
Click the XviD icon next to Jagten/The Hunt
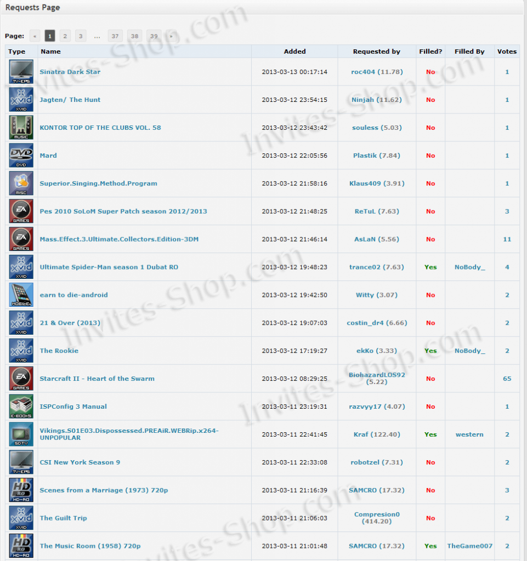(20, 99)
